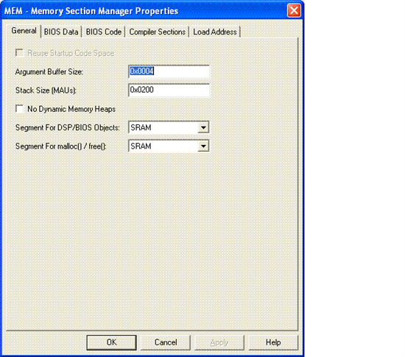
Task: Open the BIOS Data tab
Action: coord(61,32)
